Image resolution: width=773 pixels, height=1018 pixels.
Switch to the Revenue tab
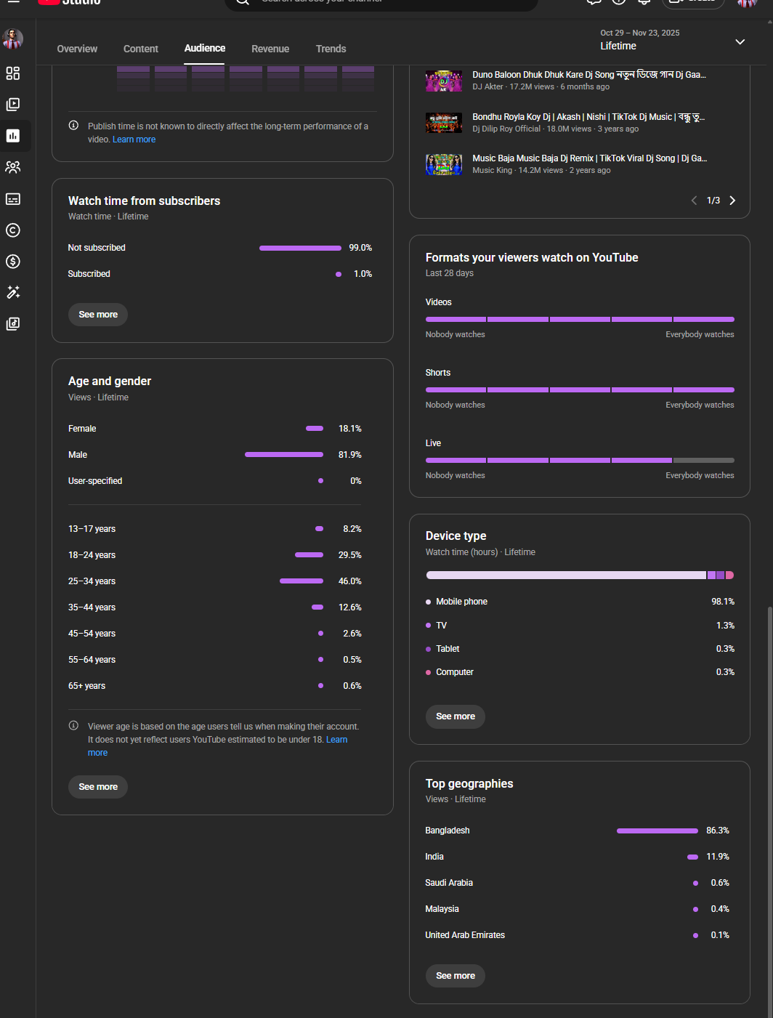tap(270, 49)
